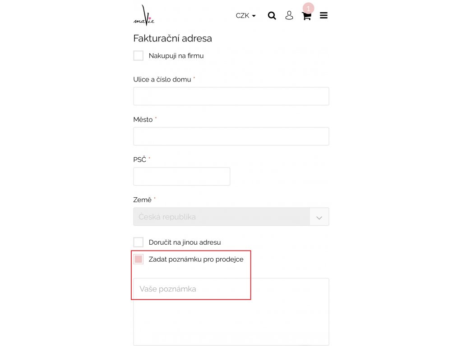Click the Fakturační adresa heading

pyautogui.click(x=172, y=38)
